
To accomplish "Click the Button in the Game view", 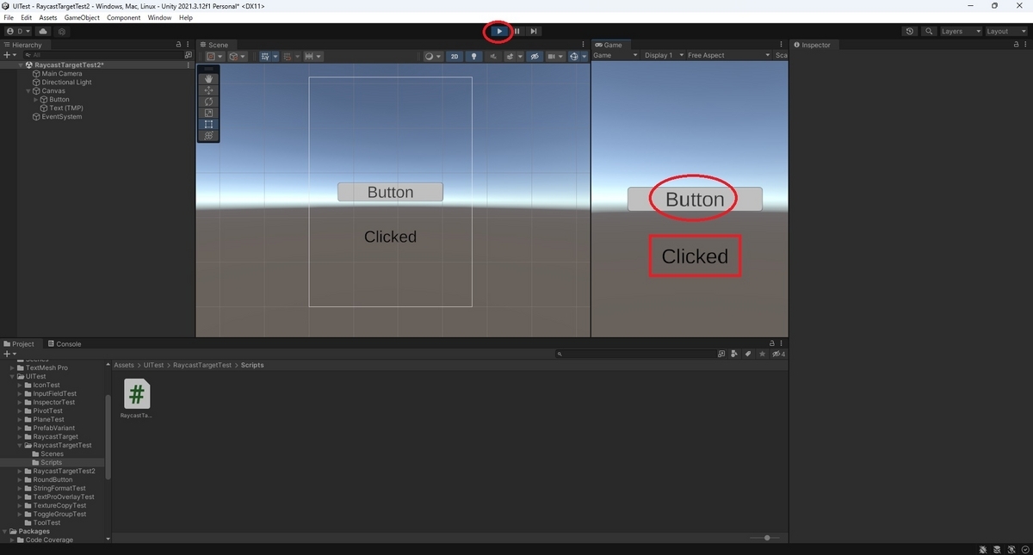I will point(695,200).
